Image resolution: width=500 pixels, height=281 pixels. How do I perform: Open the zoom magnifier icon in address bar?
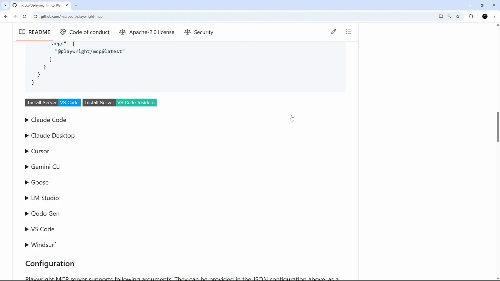click(x=449, y=17)
